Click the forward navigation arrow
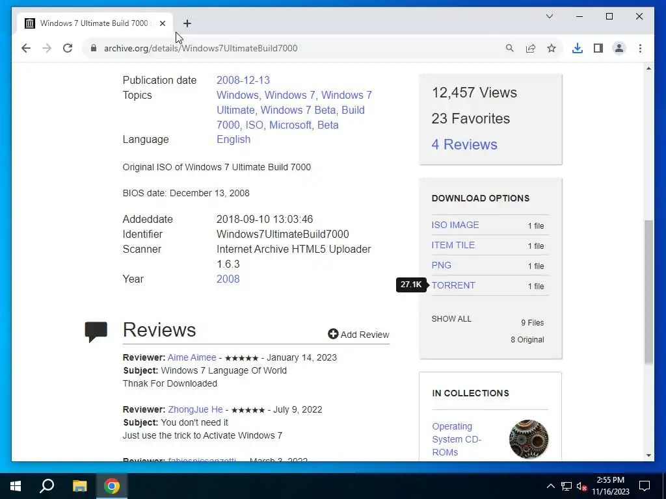This screenshot has height=499, width=666. (x=47, y=48)
